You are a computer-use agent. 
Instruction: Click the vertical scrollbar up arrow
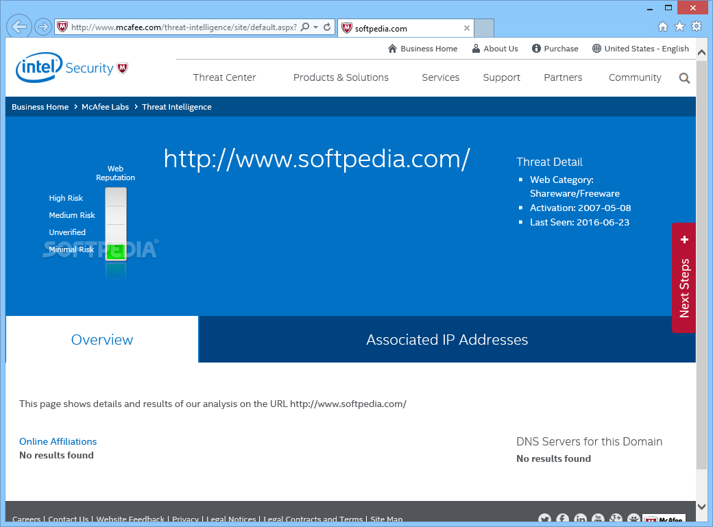[701, 52]
